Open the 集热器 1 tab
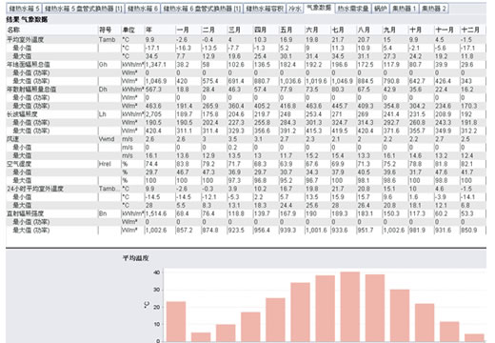495x343 pixels. click(x=405, y=9)
